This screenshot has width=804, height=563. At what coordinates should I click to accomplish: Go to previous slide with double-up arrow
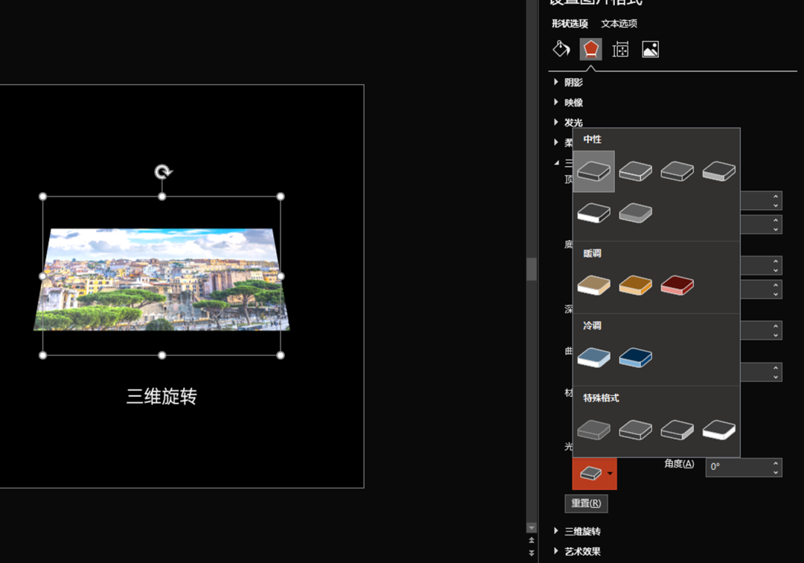[x=532, y=541]
